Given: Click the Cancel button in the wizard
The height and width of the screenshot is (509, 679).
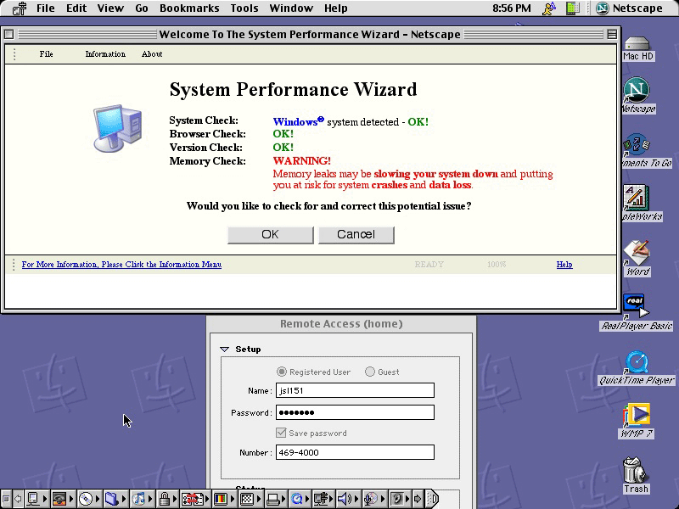Looking at the screenshot, I should (x=356, y=235).
